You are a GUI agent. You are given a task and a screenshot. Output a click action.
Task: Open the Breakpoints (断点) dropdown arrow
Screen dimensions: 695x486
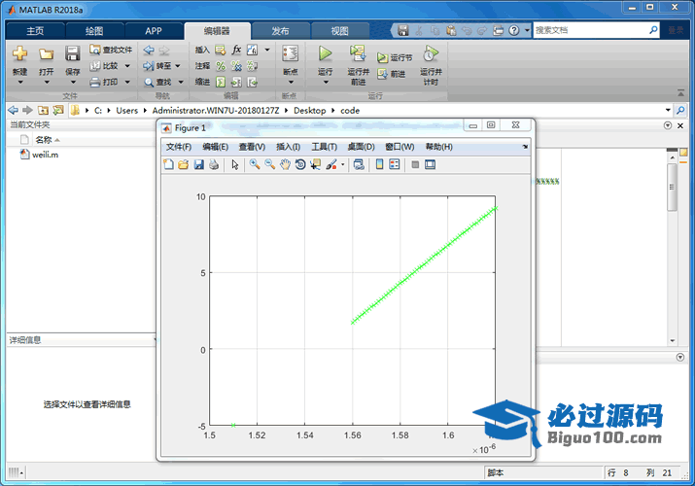(x=291, y=83)
